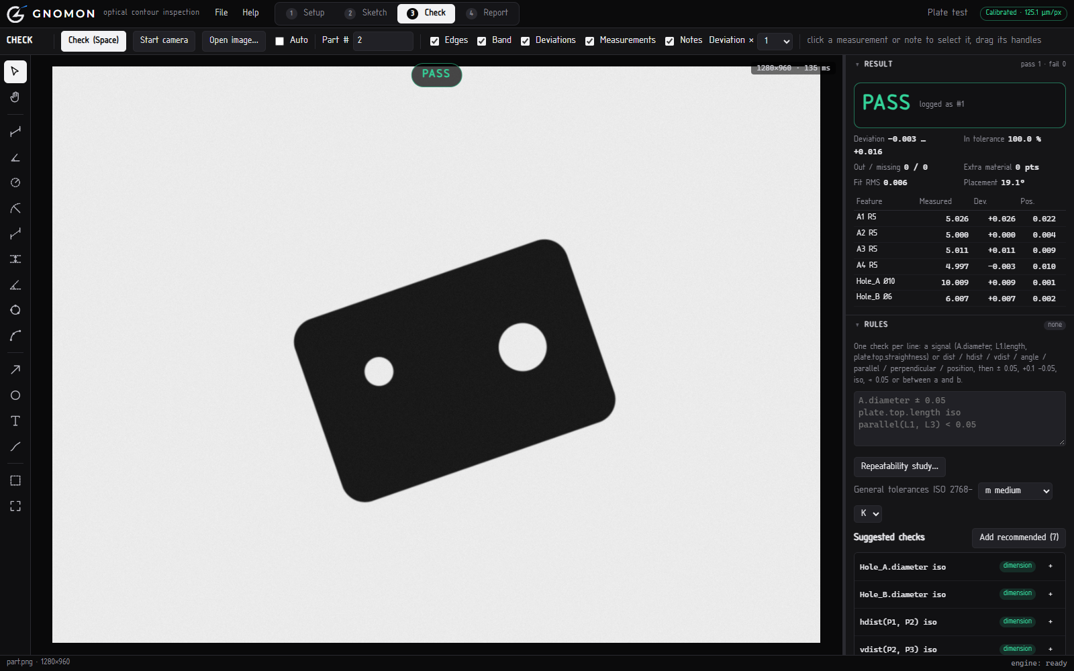Screen dimensions: 1074x671
Task: Open the ISO 2768 medium tolerance dropdown
Action: (1015, 491)
